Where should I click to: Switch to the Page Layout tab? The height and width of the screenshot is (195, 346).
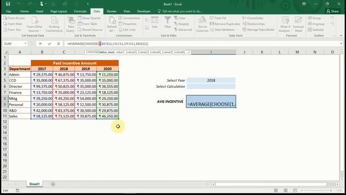pyautogui.click(x=58, y=11)
